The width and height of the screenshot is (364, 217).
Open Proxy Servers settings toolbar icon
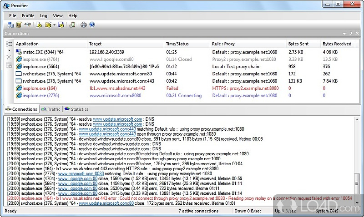[10, 25]
